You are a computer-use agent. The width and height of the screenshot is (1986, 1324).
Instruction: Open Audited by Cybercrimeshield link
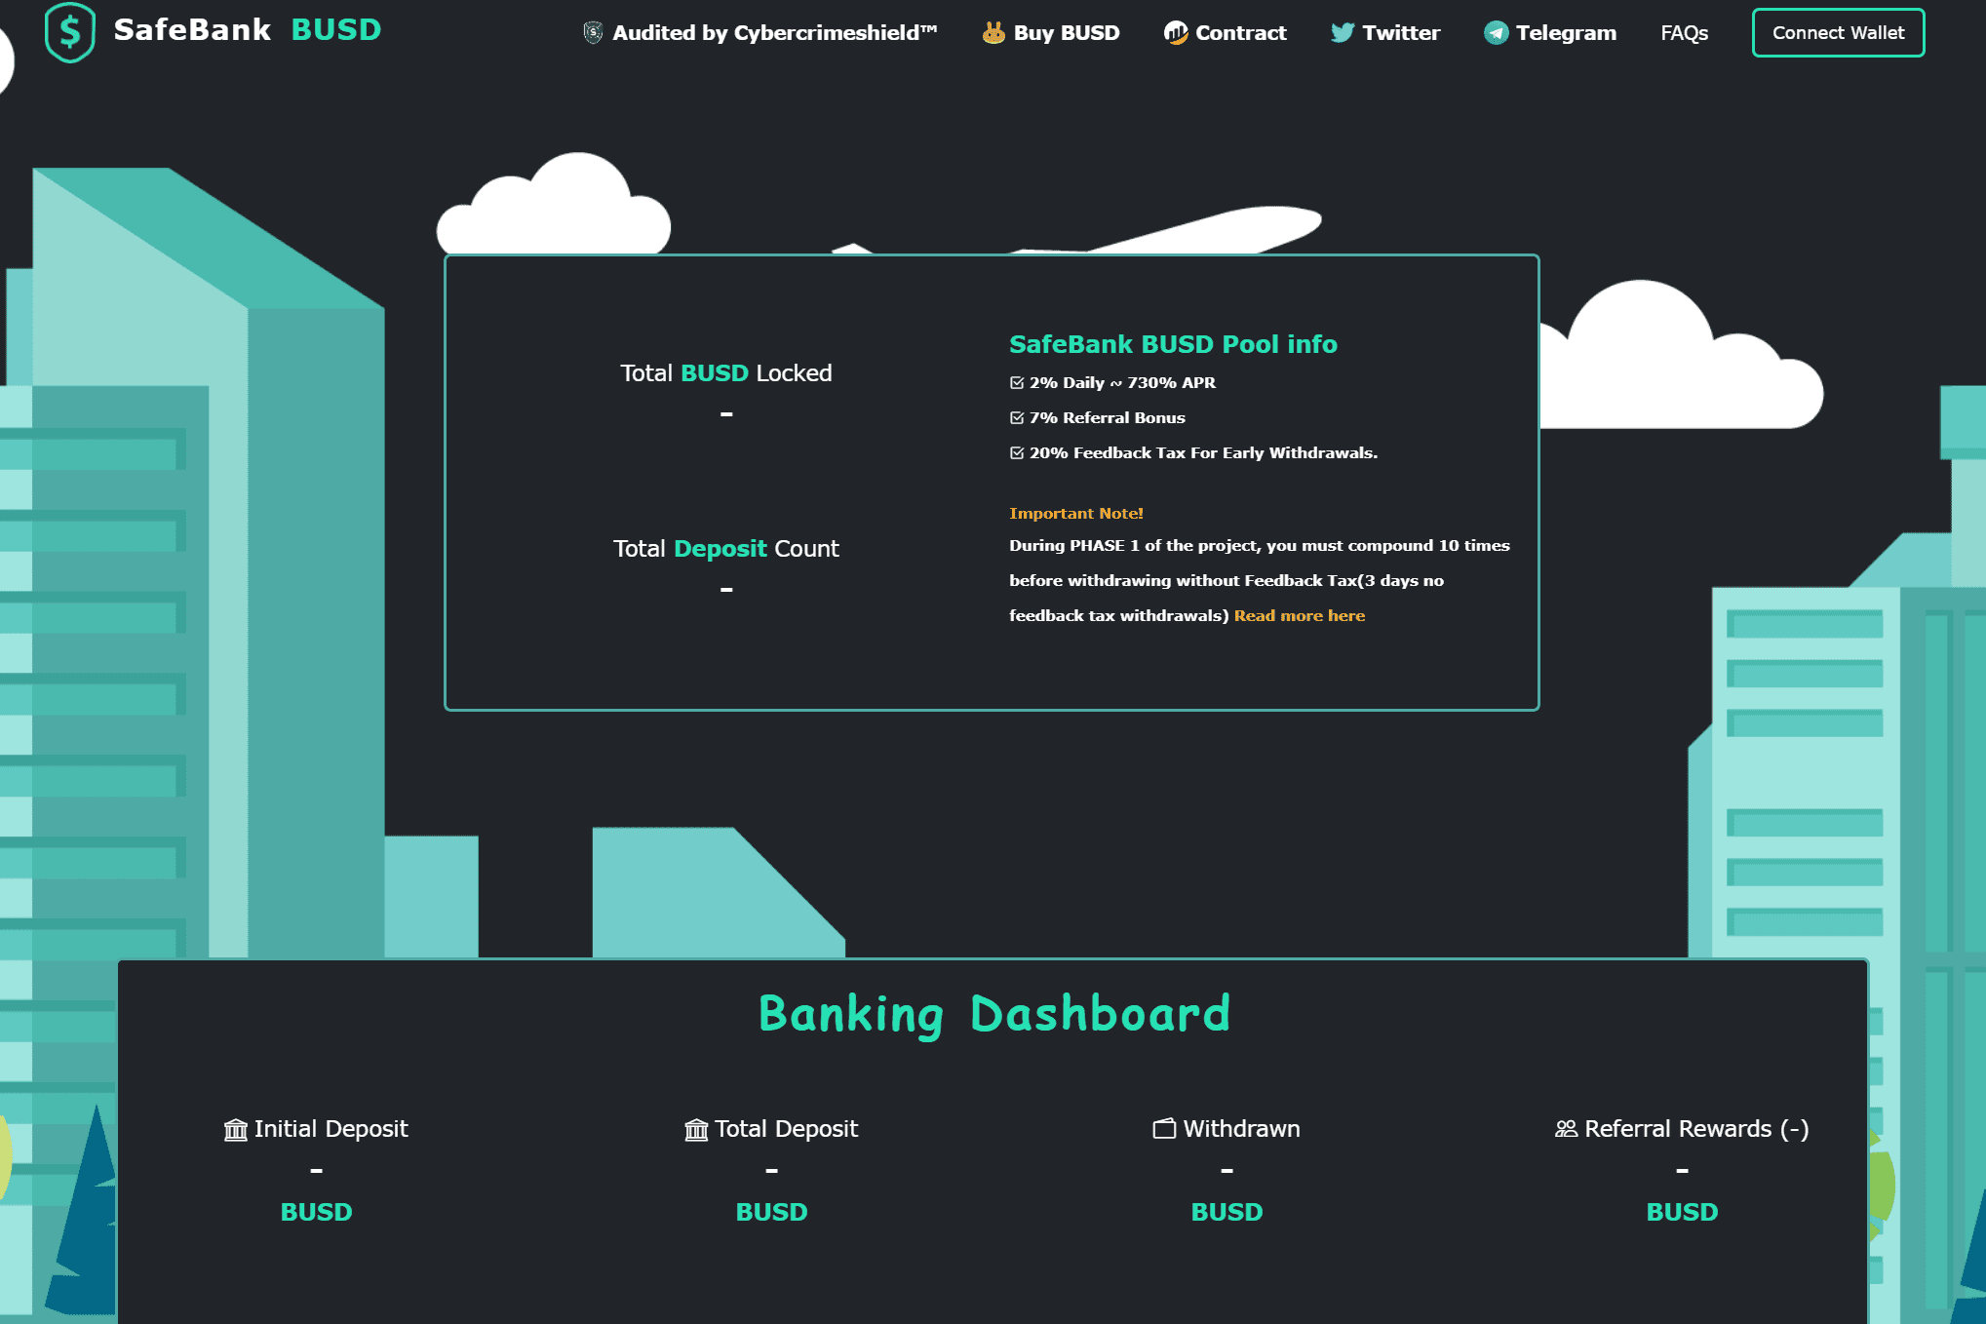pos(760,32)
